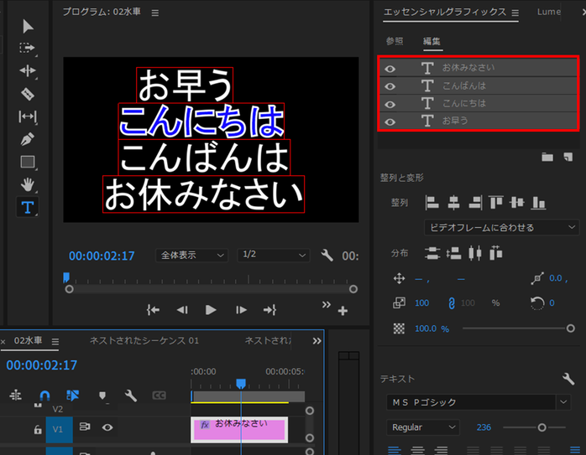Align right edges icon
The height and width of the screenshot is (455, 586).
pyautogui.click(x=475, y=203)
